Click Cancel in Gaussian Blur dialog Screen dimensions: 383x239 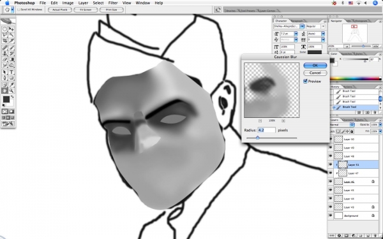(x=315, y=73)
